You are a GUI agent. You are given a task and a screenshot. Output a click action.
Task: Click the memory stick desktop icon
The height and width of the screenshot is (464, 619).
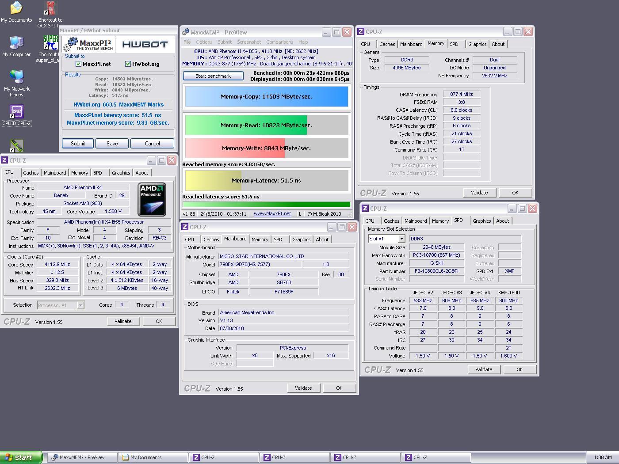[16, 145]
